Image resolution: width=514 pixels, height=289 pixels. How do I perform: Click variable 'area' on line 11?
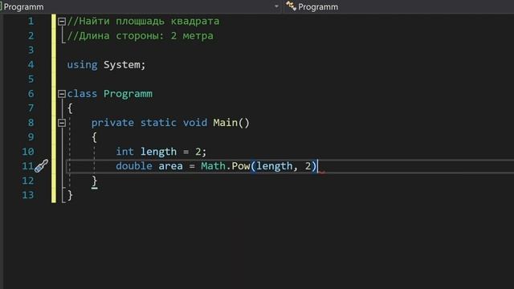pyautogui.click(x=171, y=166)
